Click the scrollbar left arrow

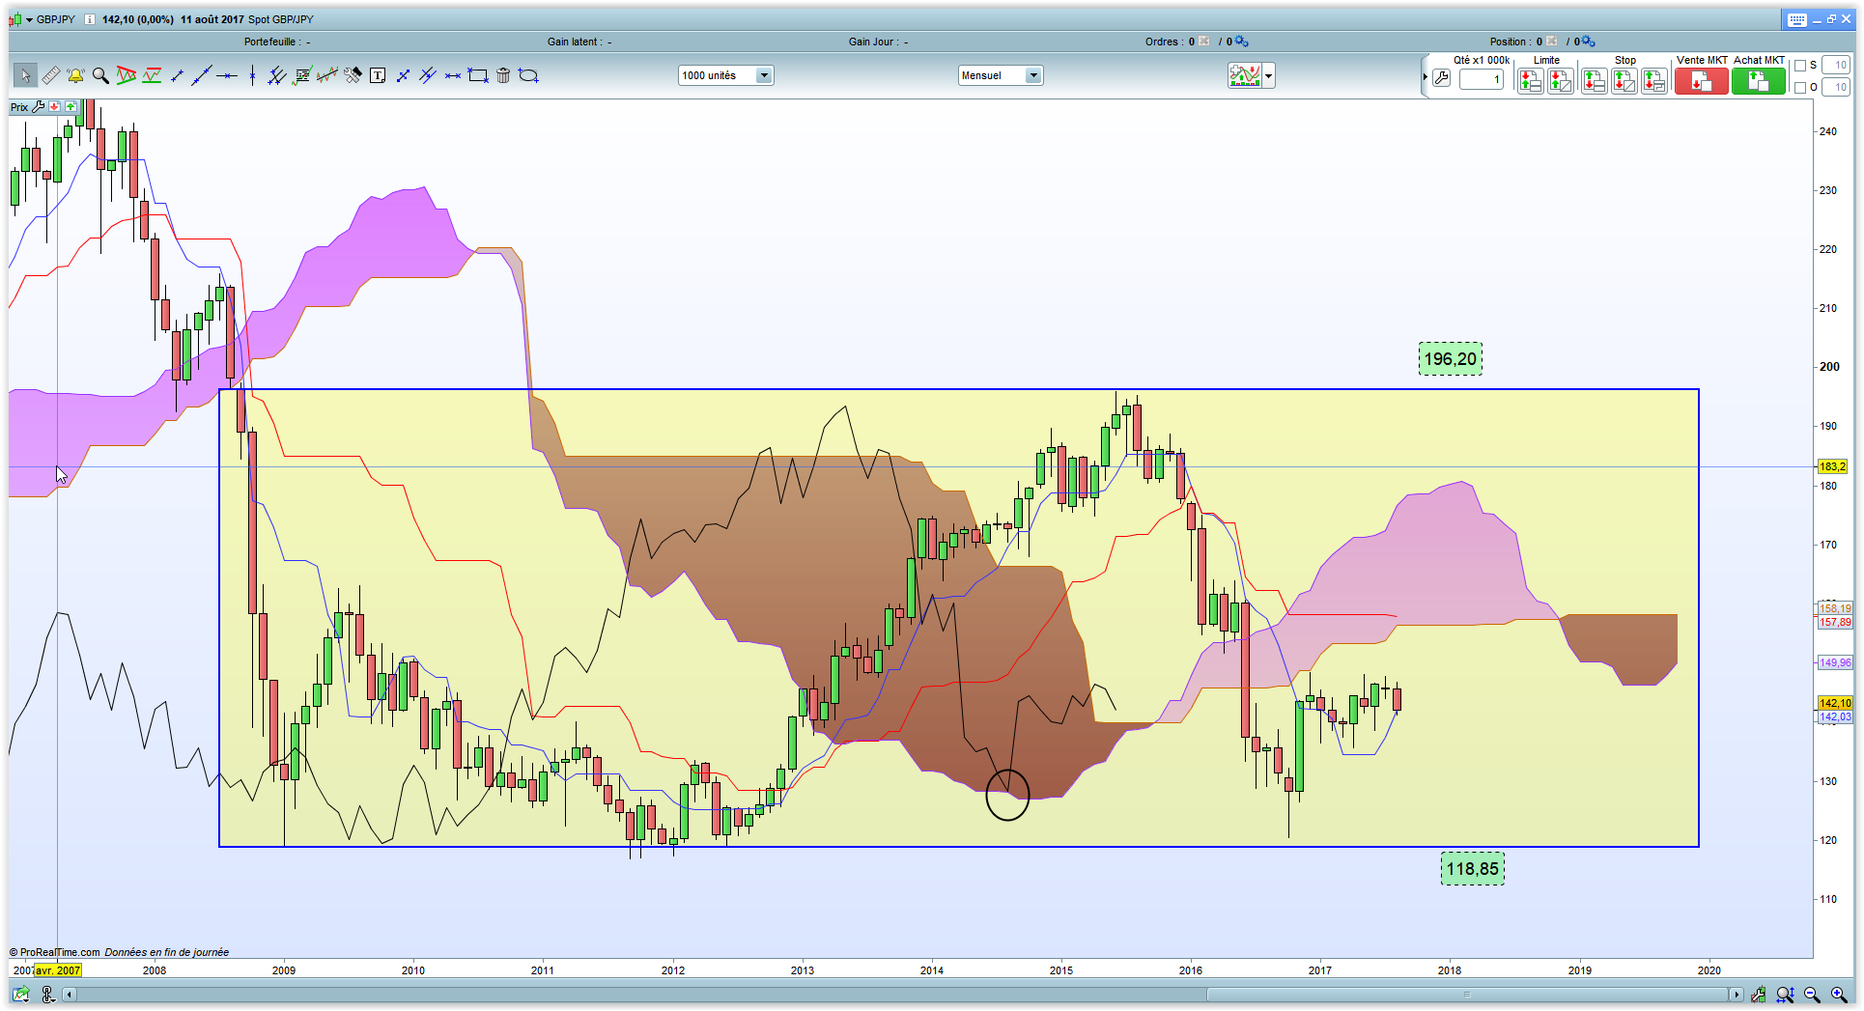click(x=70, y=995)
